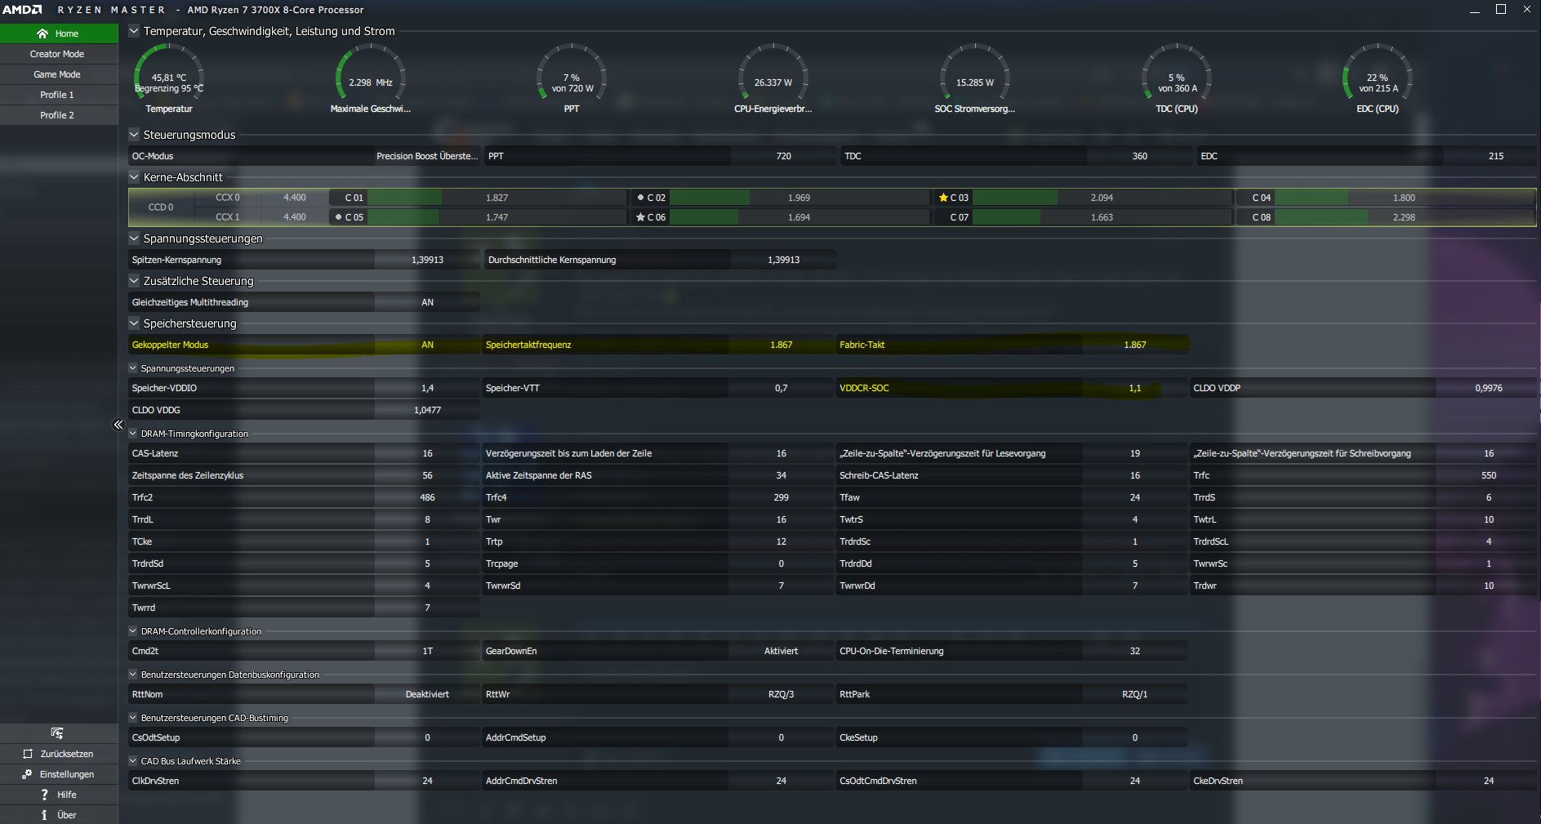Collapse the Steuerungsmodus section
1541x824 pixels.
[134, 135]
